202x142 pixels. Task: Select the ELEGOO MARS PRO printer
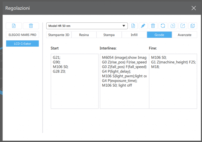click(22, 35)
